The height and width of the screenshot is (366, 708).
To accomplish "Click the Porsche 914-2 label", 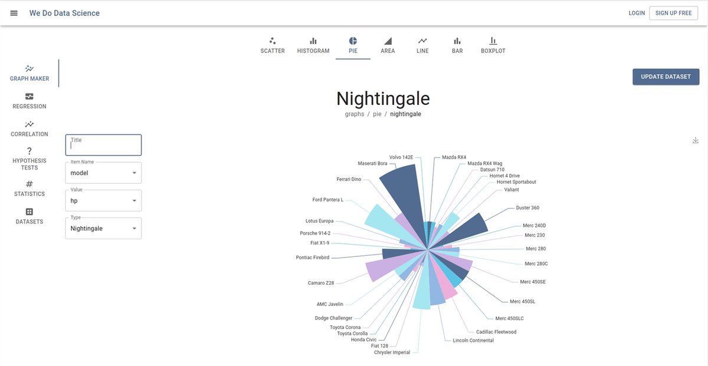I will point(315,233).
